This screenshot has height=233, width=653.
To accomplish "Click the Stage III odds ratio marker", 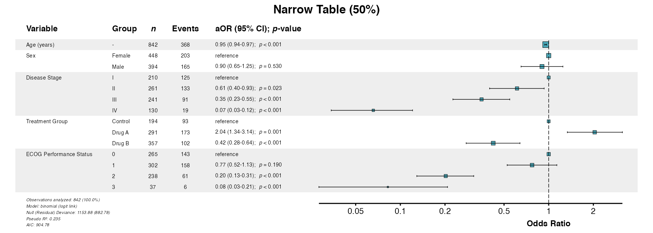I will pyautogui.click(x=481, y=99).
